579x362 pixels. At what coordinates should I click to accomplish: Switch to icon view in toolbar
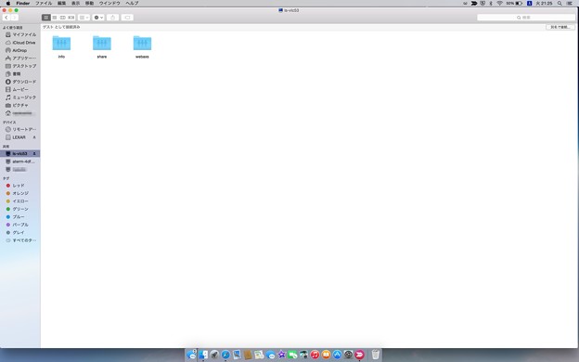pos(46,18)
